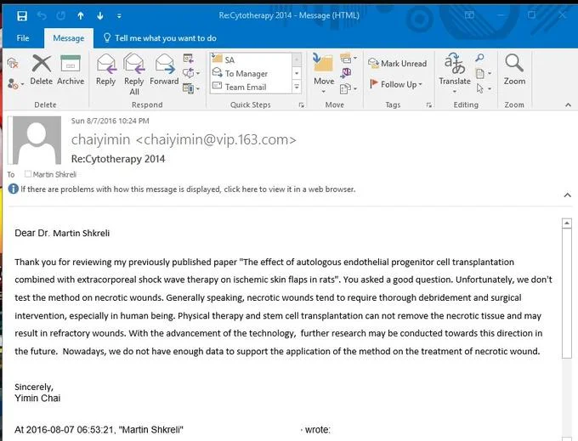The height and width of the screenshot is (441, 578).
Task: Open the Tags group dialog launcher
Action: click(x=428, y=105)
